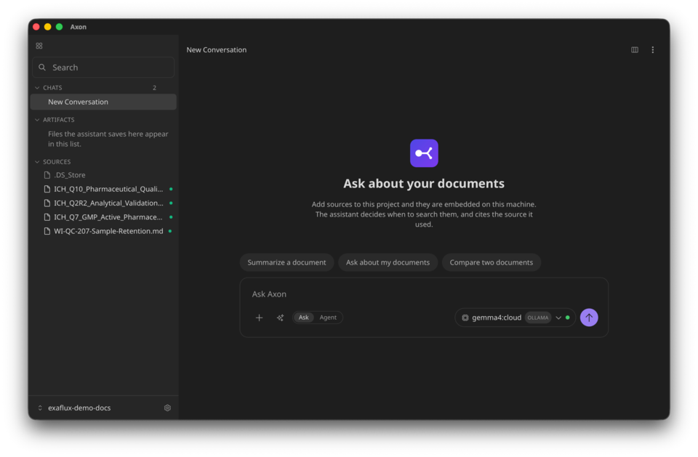The image size is (698, 457).
Task: Click green status dot of ICH_Q7 source
Action: click(171, 217)
